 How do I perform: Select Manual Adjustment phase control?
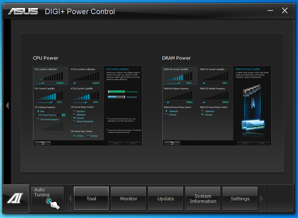74,121
